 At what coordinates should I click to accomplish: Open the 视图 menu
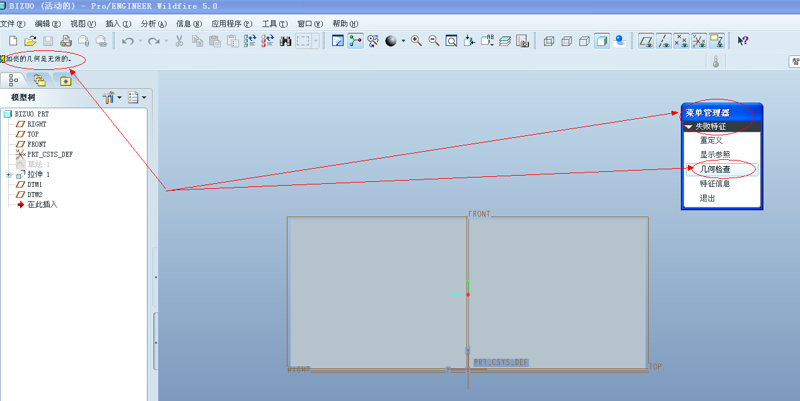[83, 24]
